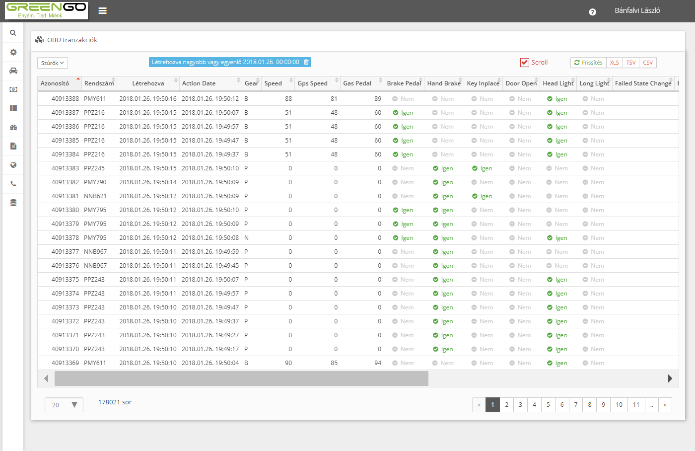Remove the Létrehozva filter via trash icon
The image size is (695, 451).
(306, 62)
